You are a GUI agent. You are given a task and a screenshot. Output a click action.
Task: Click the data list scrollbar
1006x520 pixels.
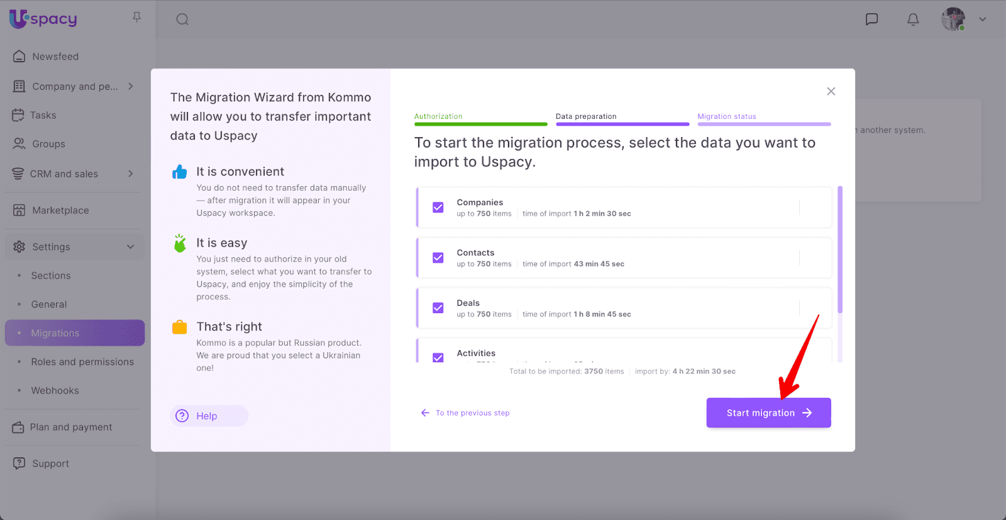point(840,250)
